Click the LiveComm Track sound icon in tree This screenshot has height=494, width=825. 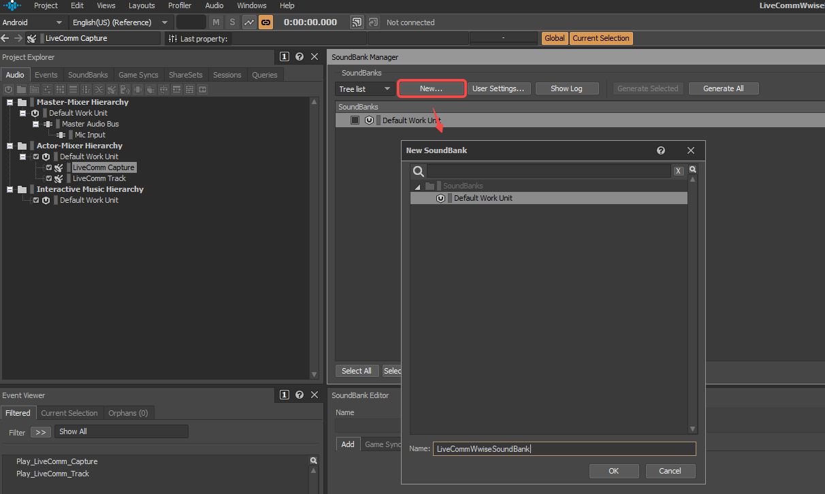59,178
